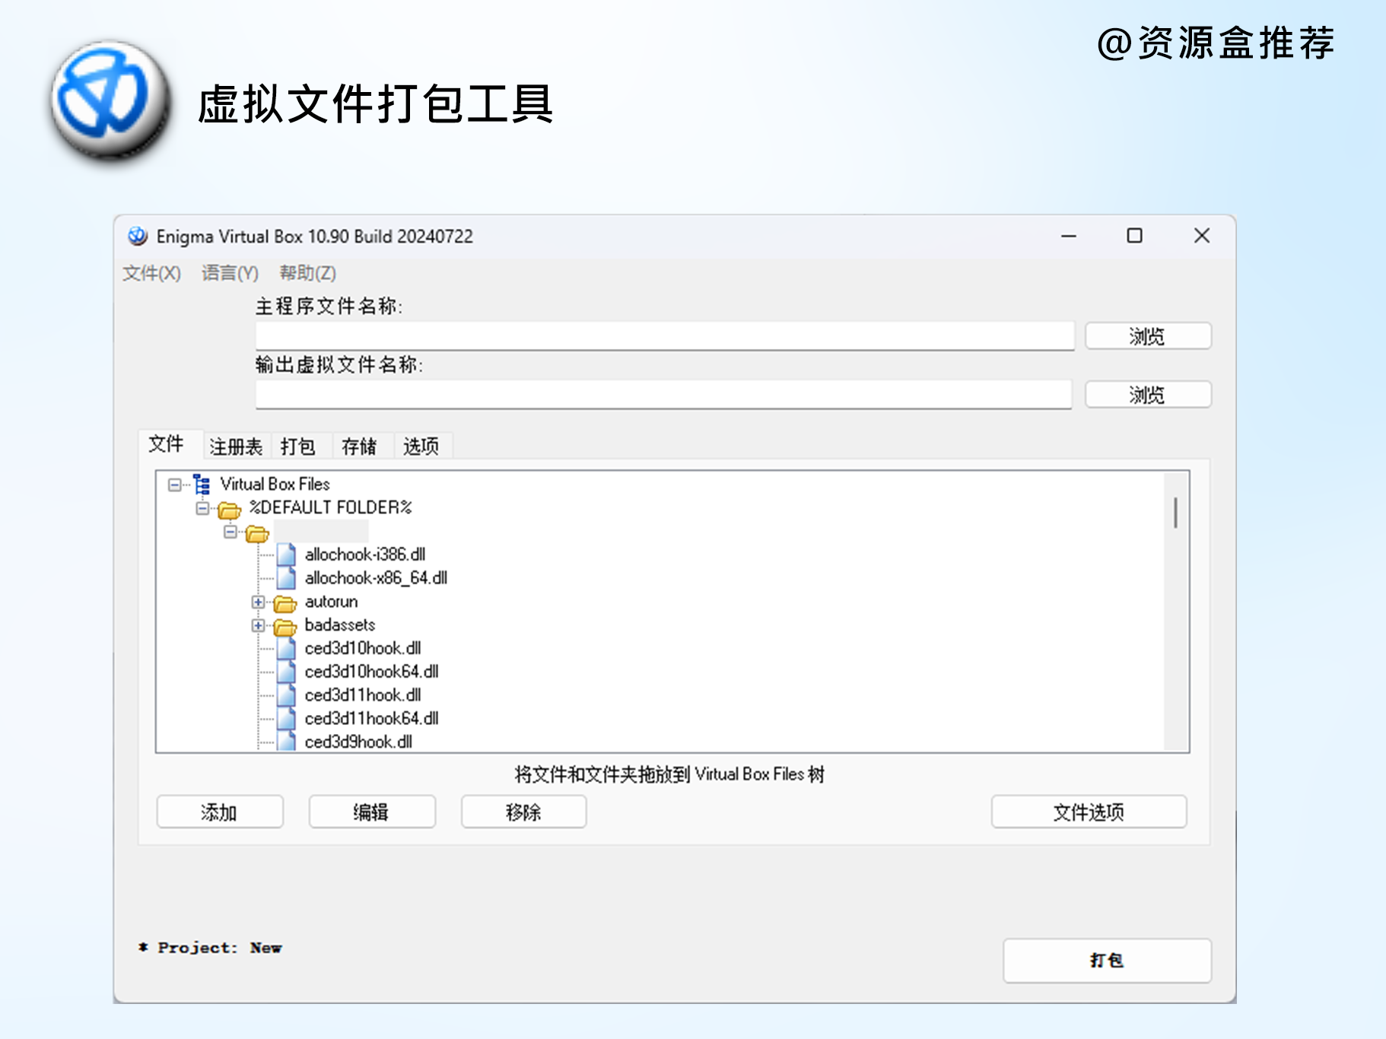1386x1039 pixels.
Task: Open the 语言(Y) menu
Action: [230, 273]
